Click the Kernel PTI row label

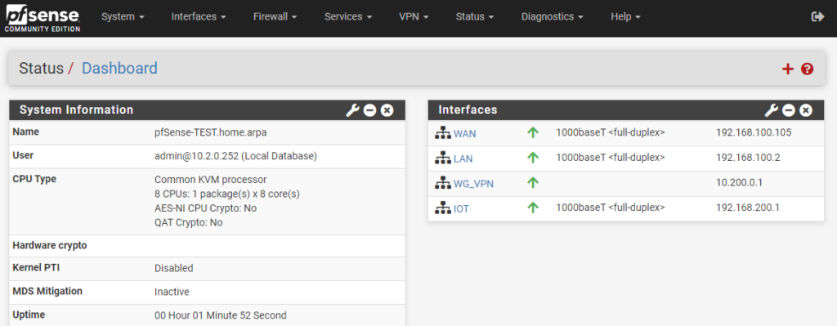click(36, 268)
